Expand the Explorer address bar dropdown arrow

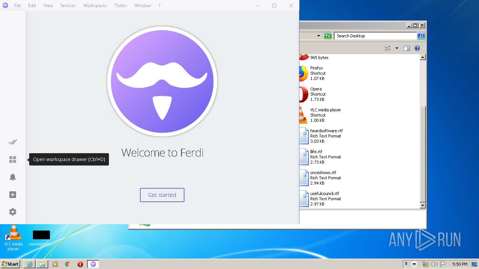point(318,36)
